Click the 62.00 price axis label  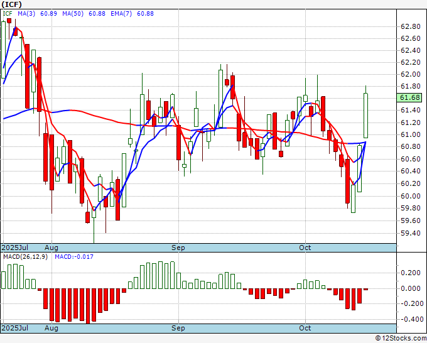coord(411,74)
